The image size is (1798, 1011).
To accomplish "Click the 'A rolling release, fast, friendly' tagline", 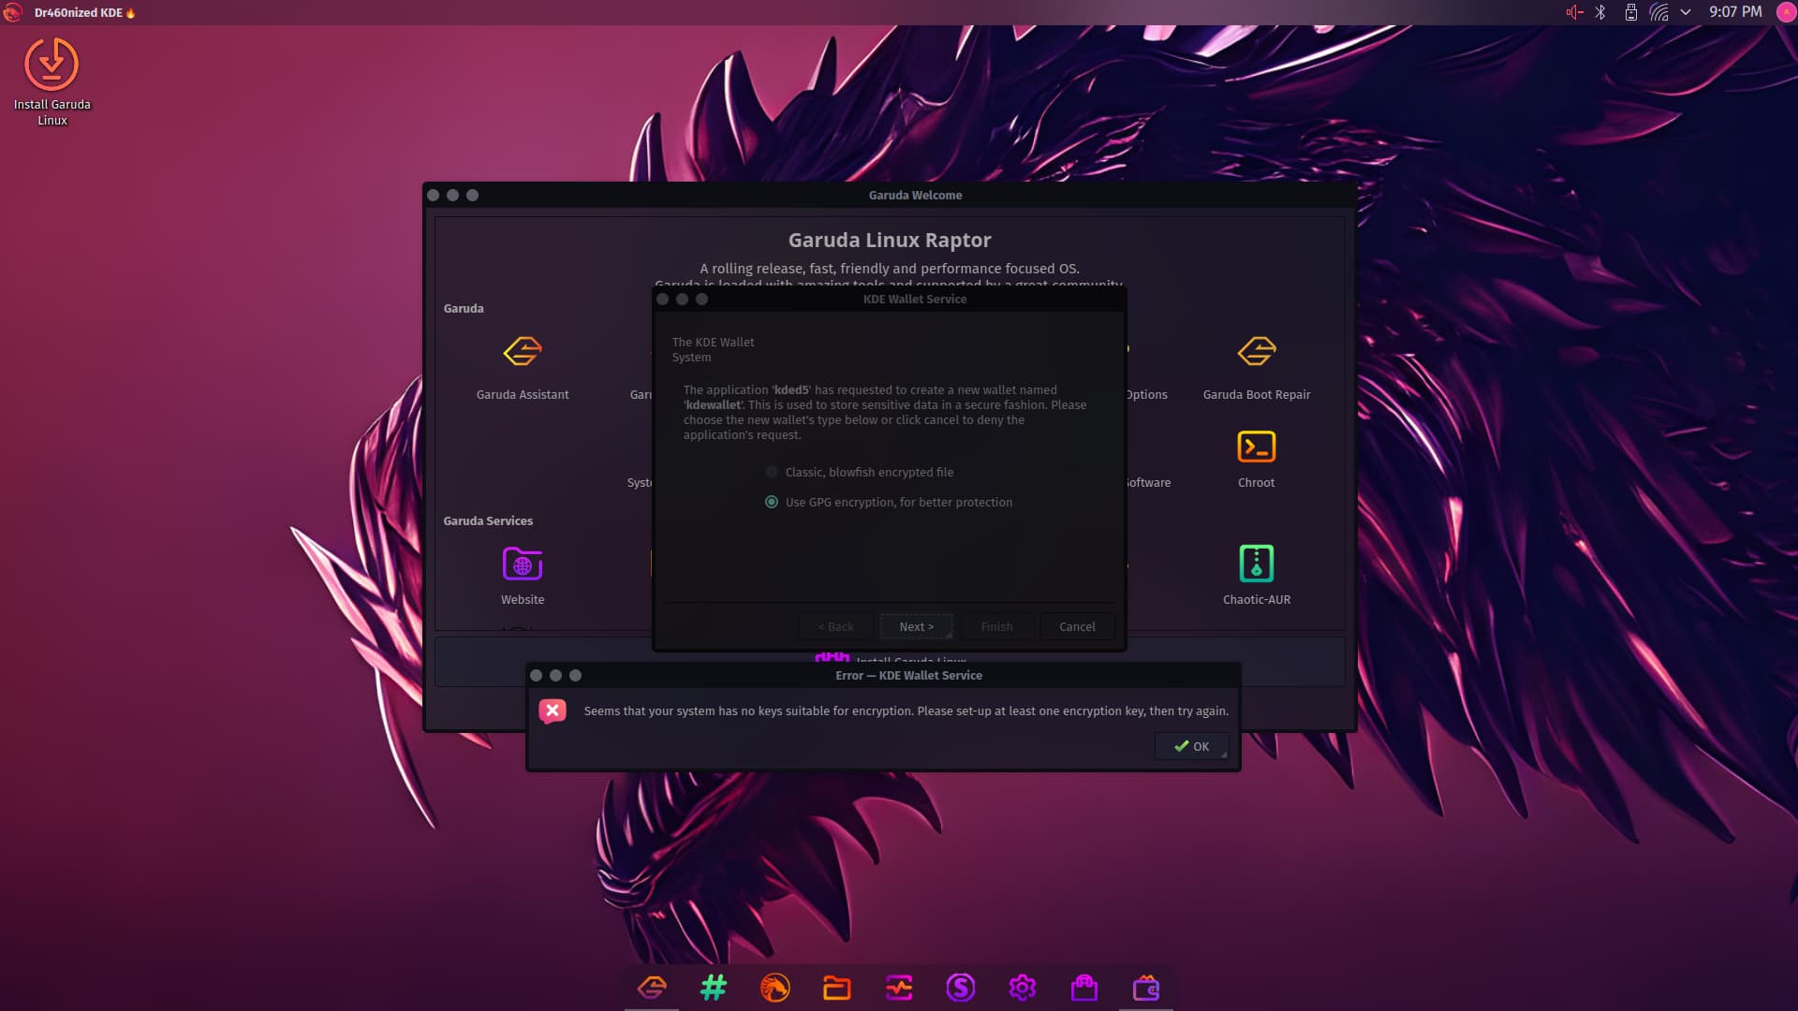I will (x=890, y=269).
